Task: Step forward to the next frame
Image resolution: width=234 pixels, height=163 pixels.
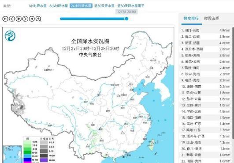Action: click(25, 19)
